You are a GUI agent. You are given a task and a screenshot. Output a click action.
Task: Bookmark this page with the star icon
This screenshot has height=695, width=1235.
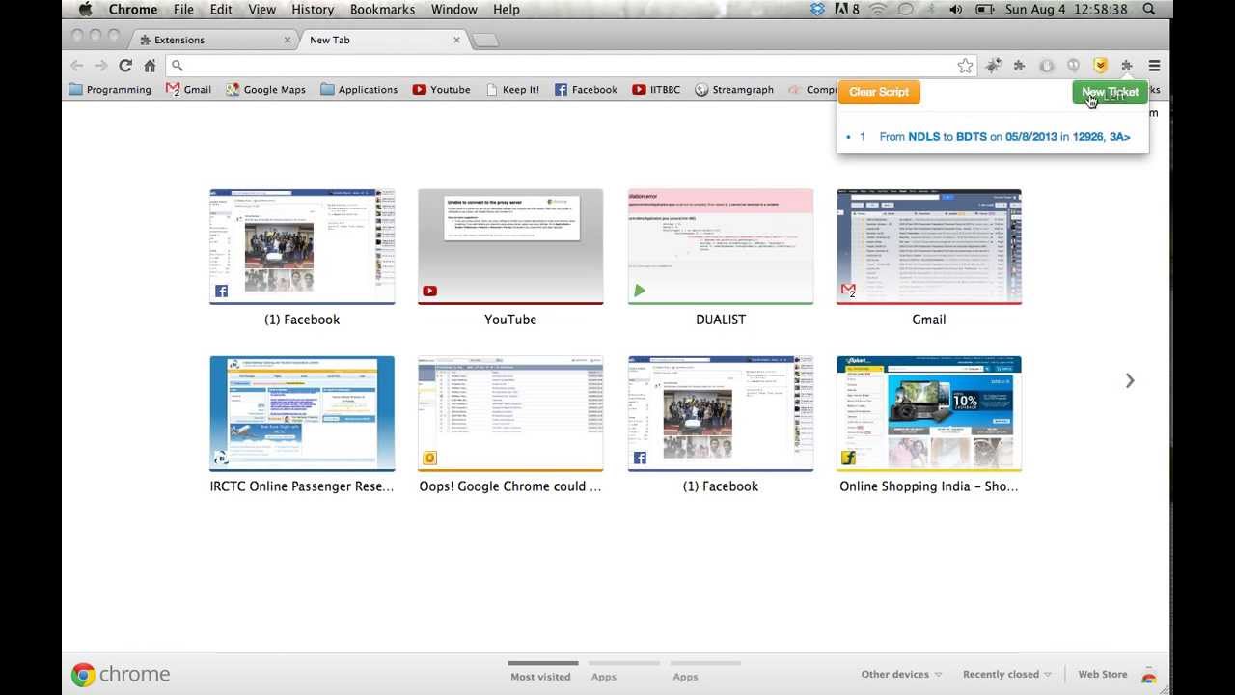[x=965, y=66]
